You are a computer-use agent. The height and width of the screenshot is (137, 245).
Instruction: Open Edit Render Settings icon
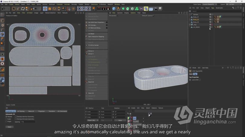(108, 9)
